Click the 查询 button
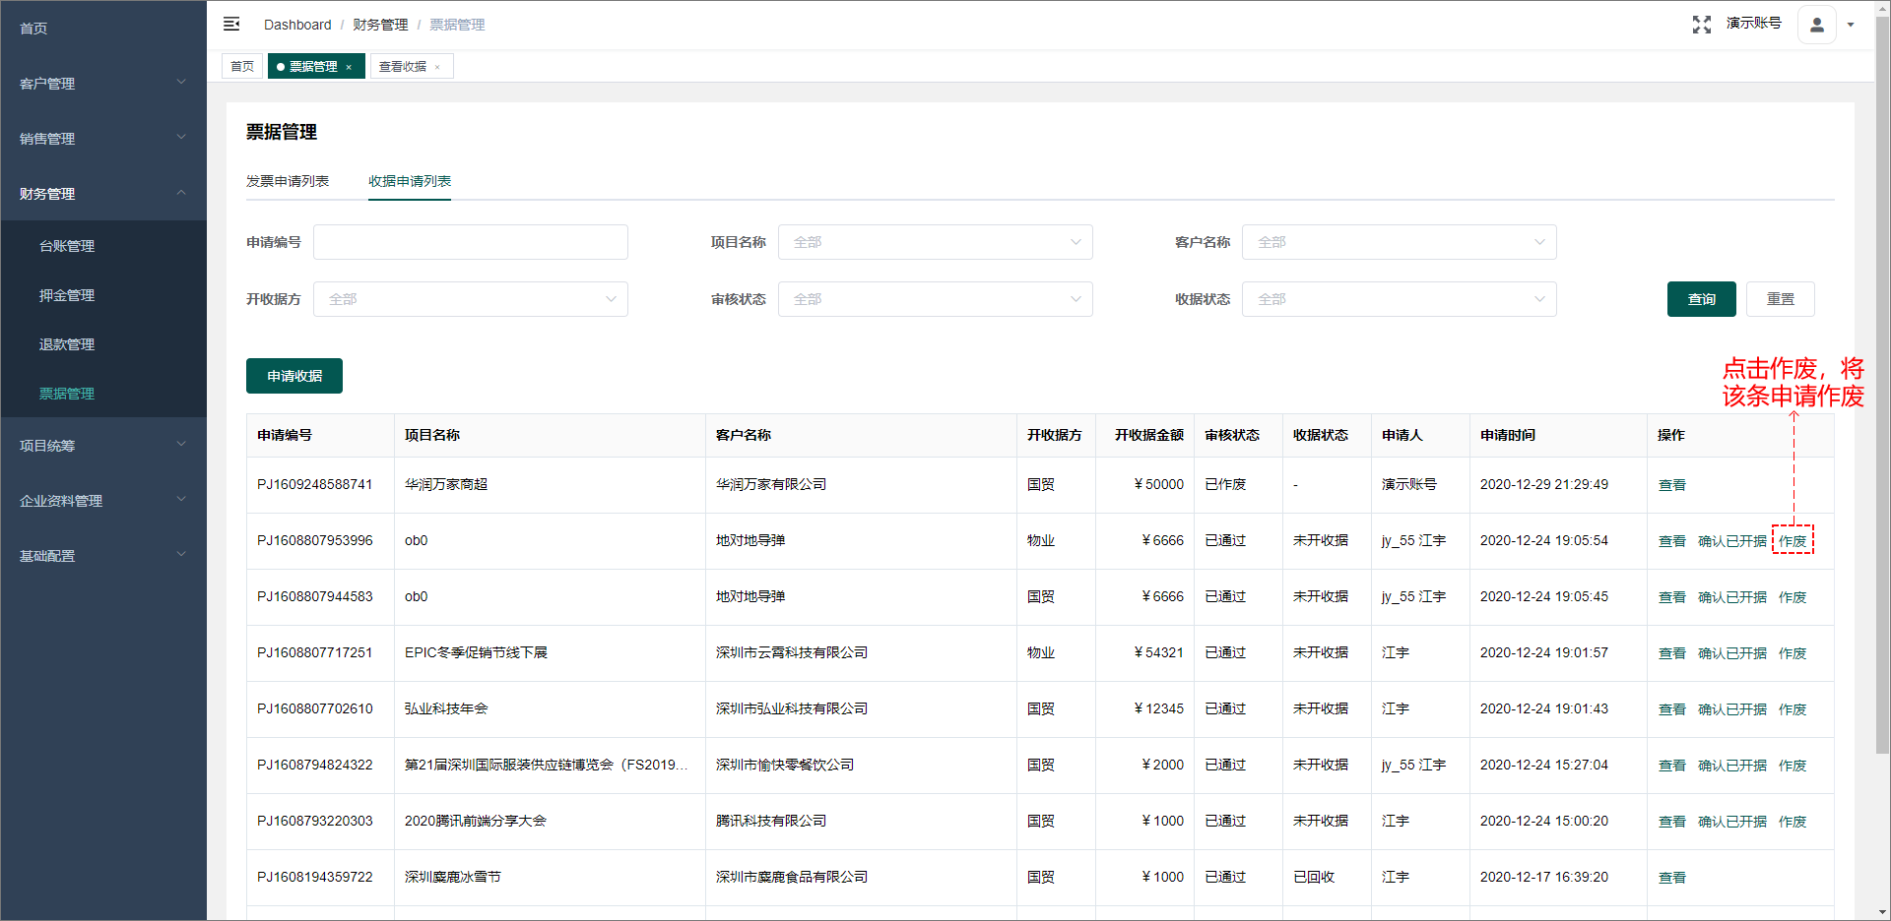 click(1702, 299)
